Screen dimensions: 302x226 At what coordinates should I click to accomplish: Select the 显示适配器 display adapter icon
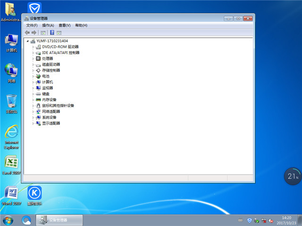click(38, 123)
